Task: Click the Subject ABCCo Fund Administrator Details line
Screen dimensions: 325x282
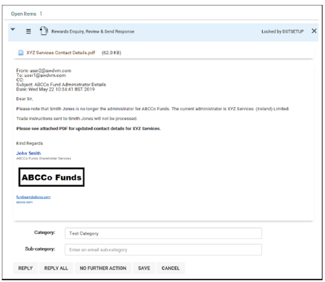Action: pyautogui.click(x=61, y=84)
